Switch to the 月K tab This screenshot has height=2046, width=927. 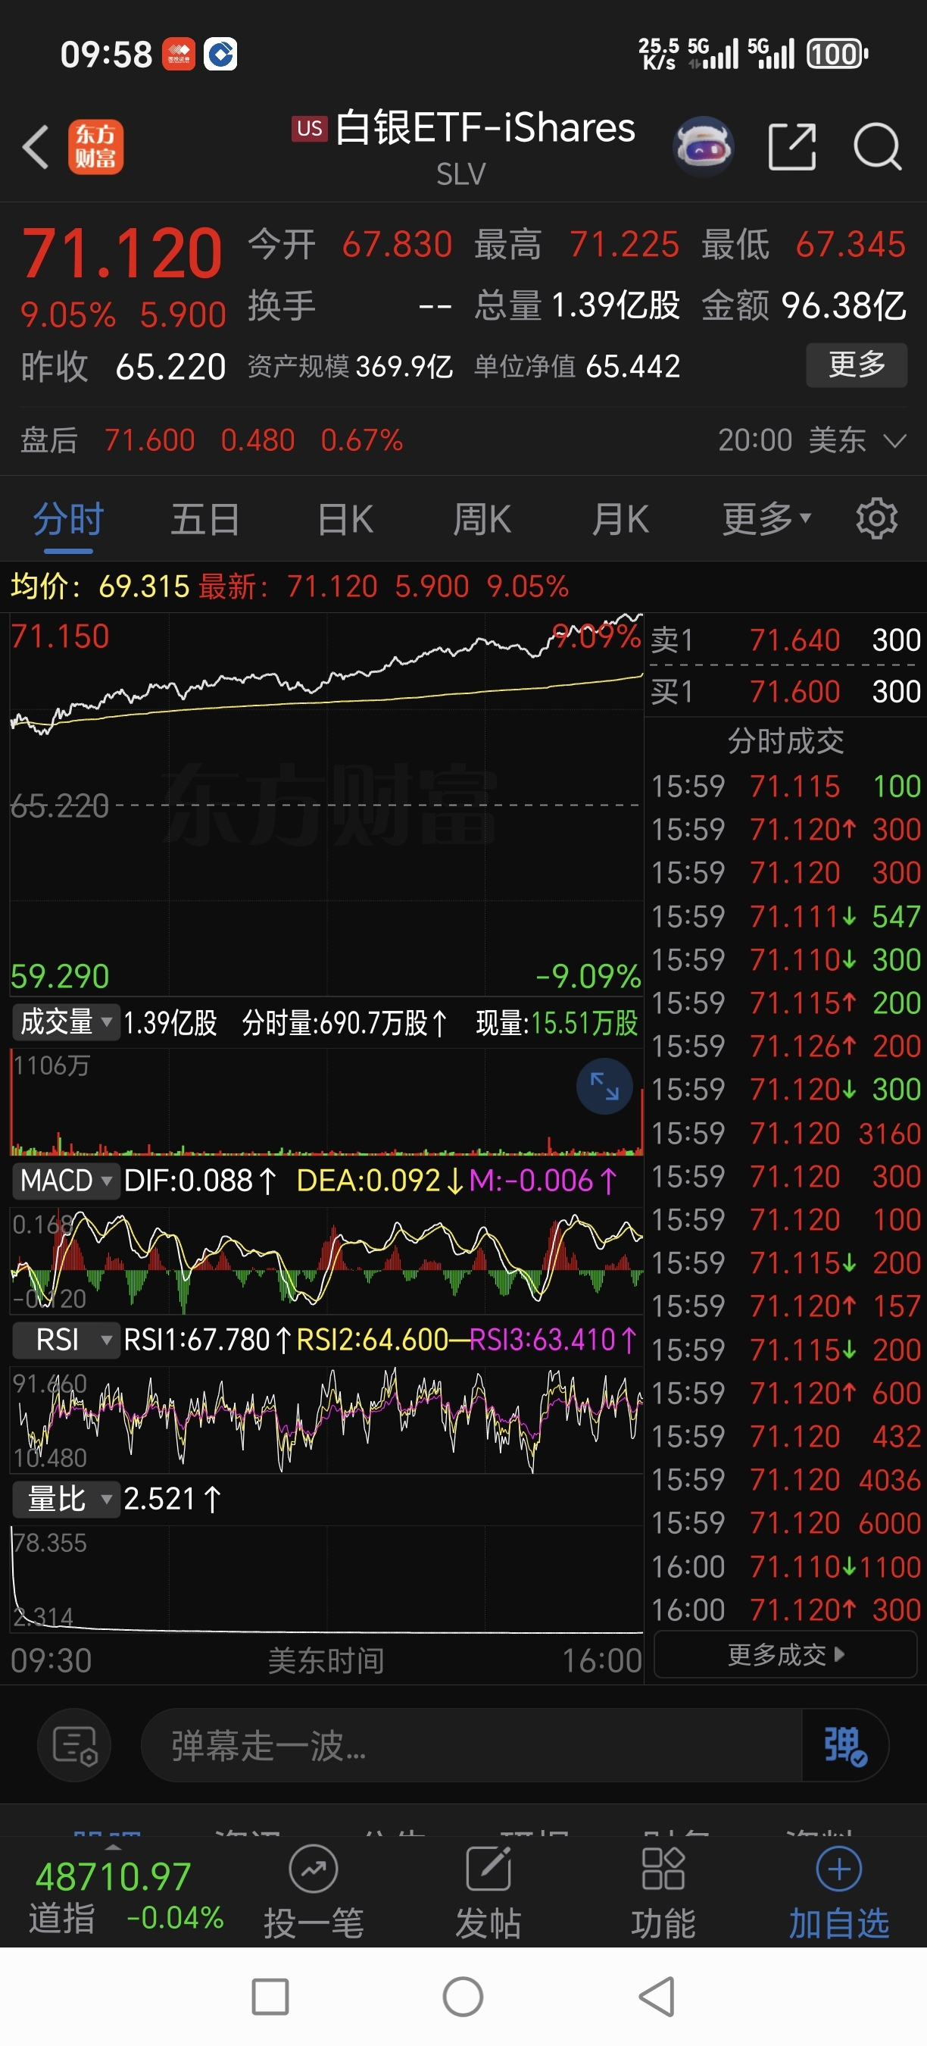(620, 519)
